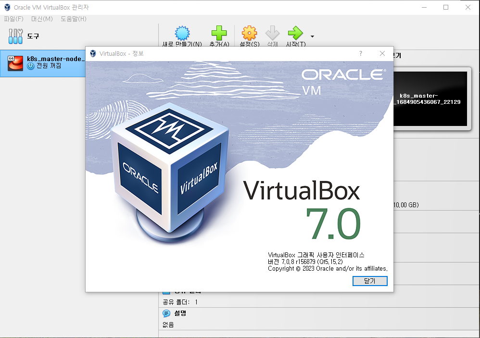Click the 'VirtualBox 그래픽 사용자 인터페이스' text
Screen dimensions: 480x338
pos(316,255)
